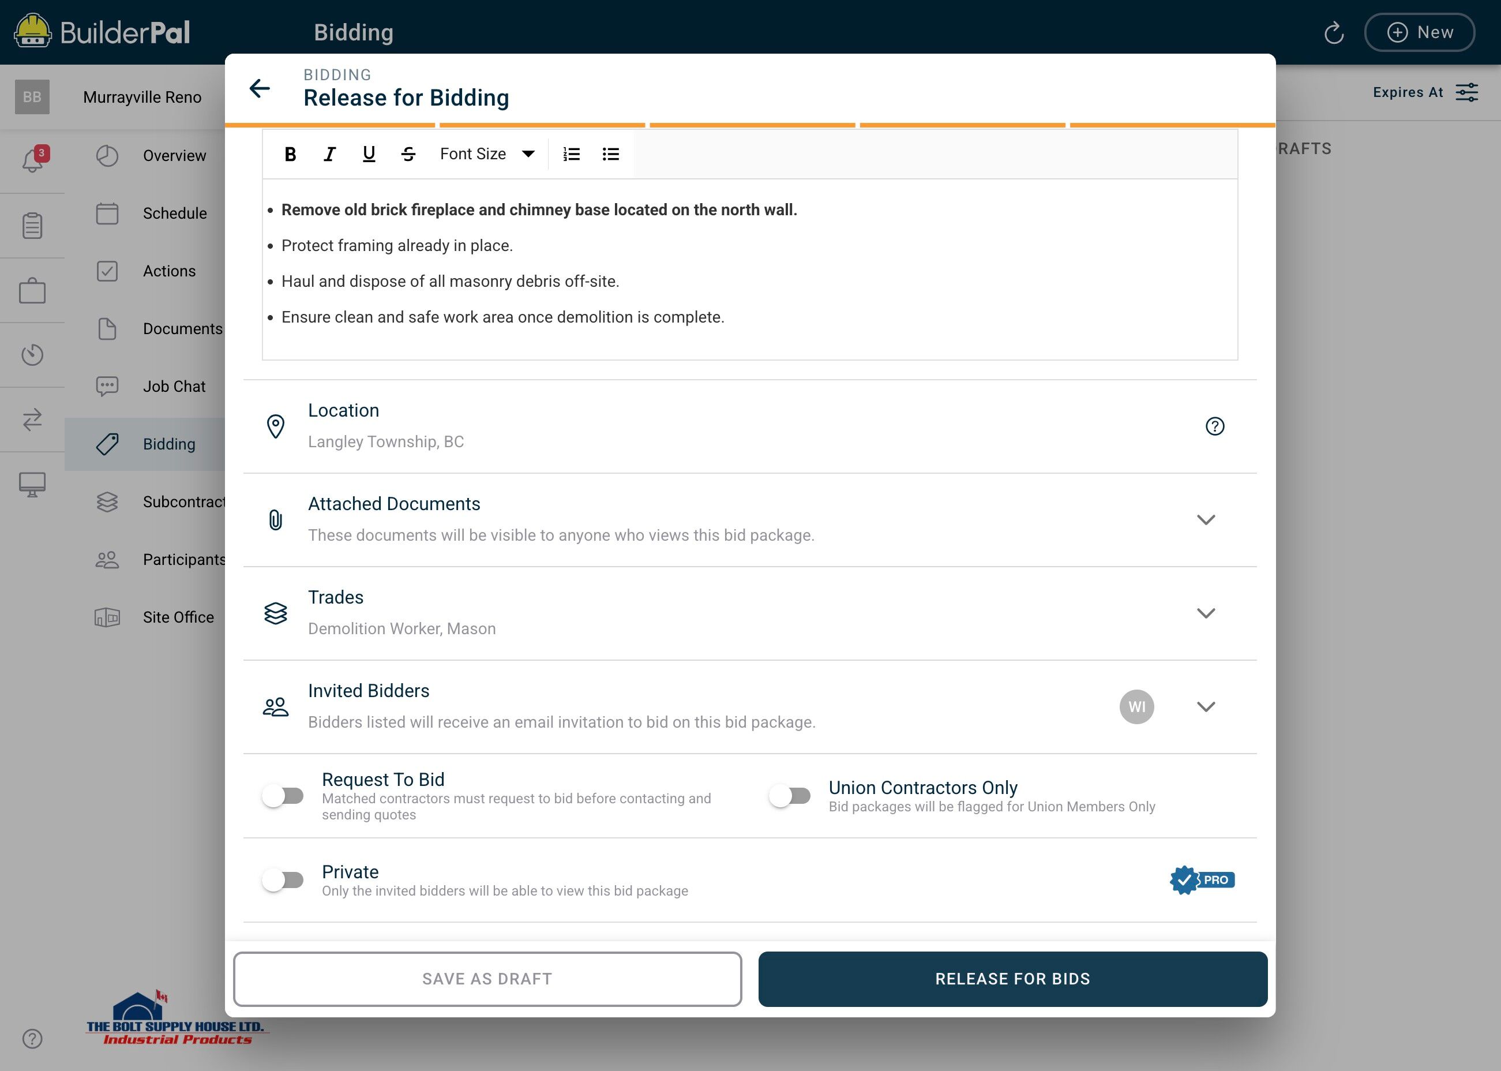Click the bold formatting icon

(290, 154)
